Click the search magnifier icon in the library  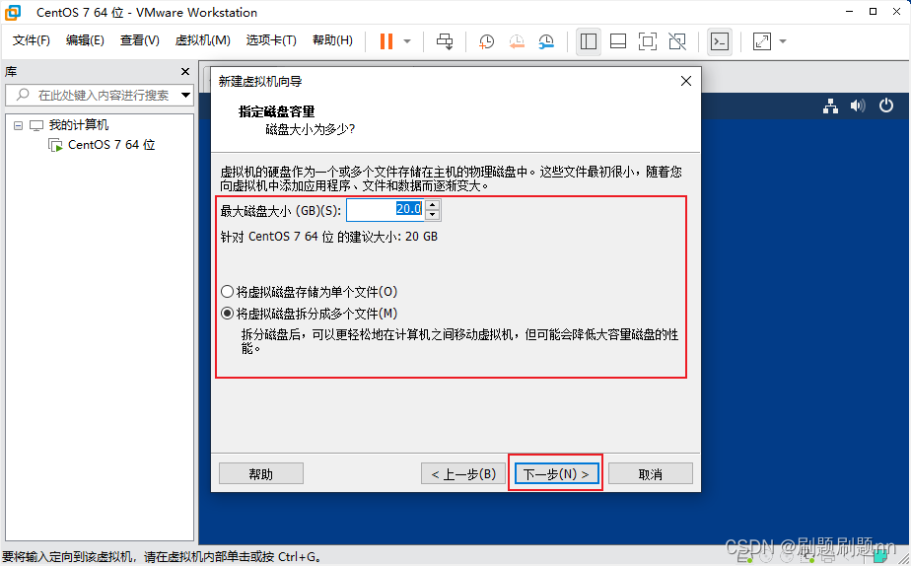coord(23,95)
